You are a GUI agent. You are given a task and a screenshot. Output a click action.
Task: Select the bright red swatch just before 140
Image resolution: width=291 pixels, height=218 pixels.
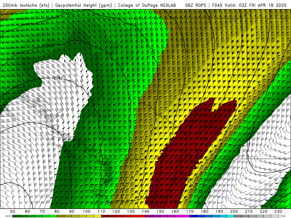(x=142, y=216)
